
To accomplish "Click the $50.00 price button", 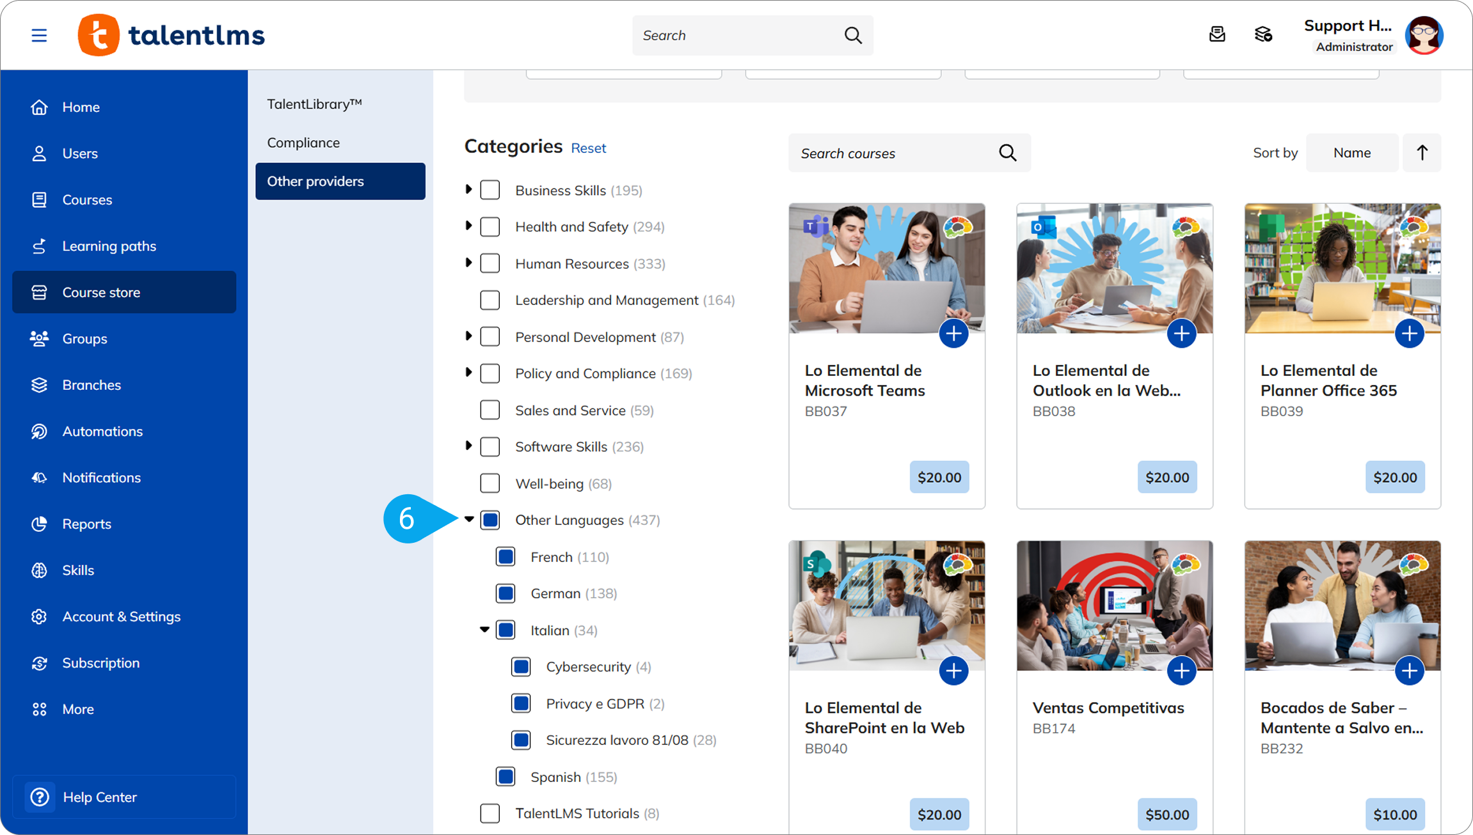I will (1166, 814).
